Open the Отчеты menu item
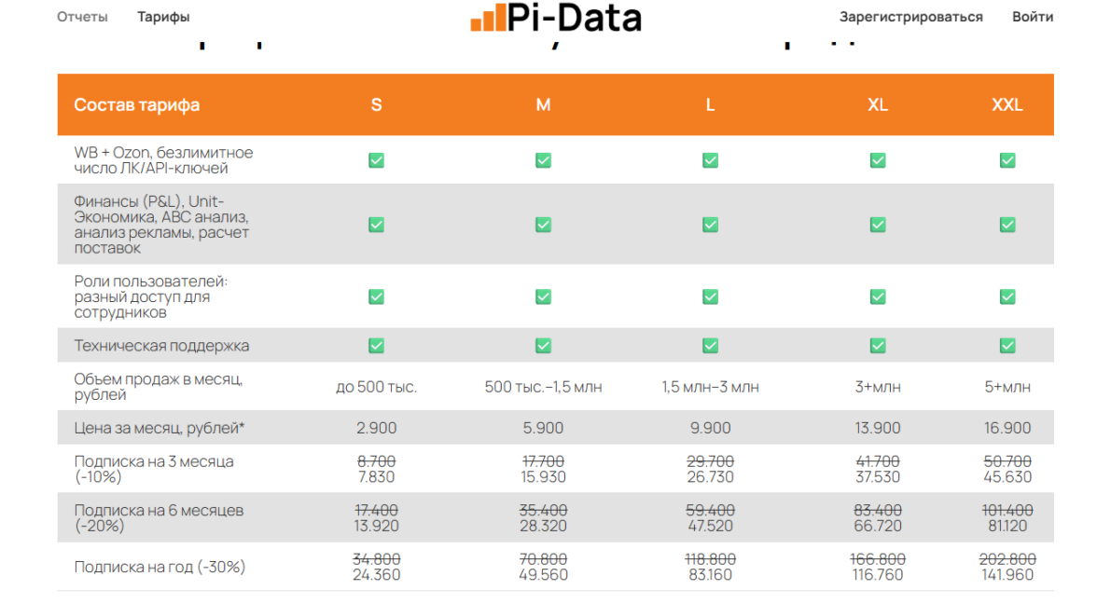This screenshot has width=1097, height=604. [x=82, y=17]
